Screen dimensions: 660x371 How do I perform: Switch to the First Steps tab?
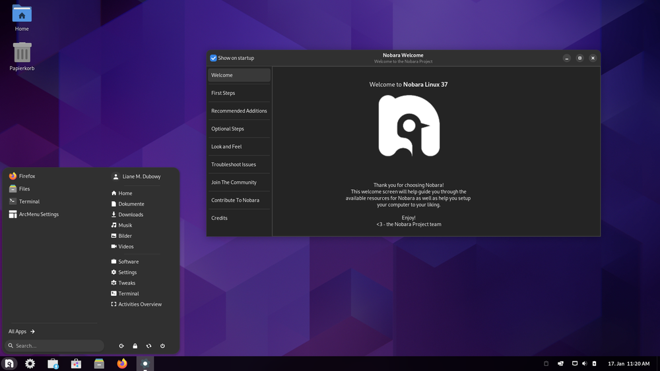239,93
